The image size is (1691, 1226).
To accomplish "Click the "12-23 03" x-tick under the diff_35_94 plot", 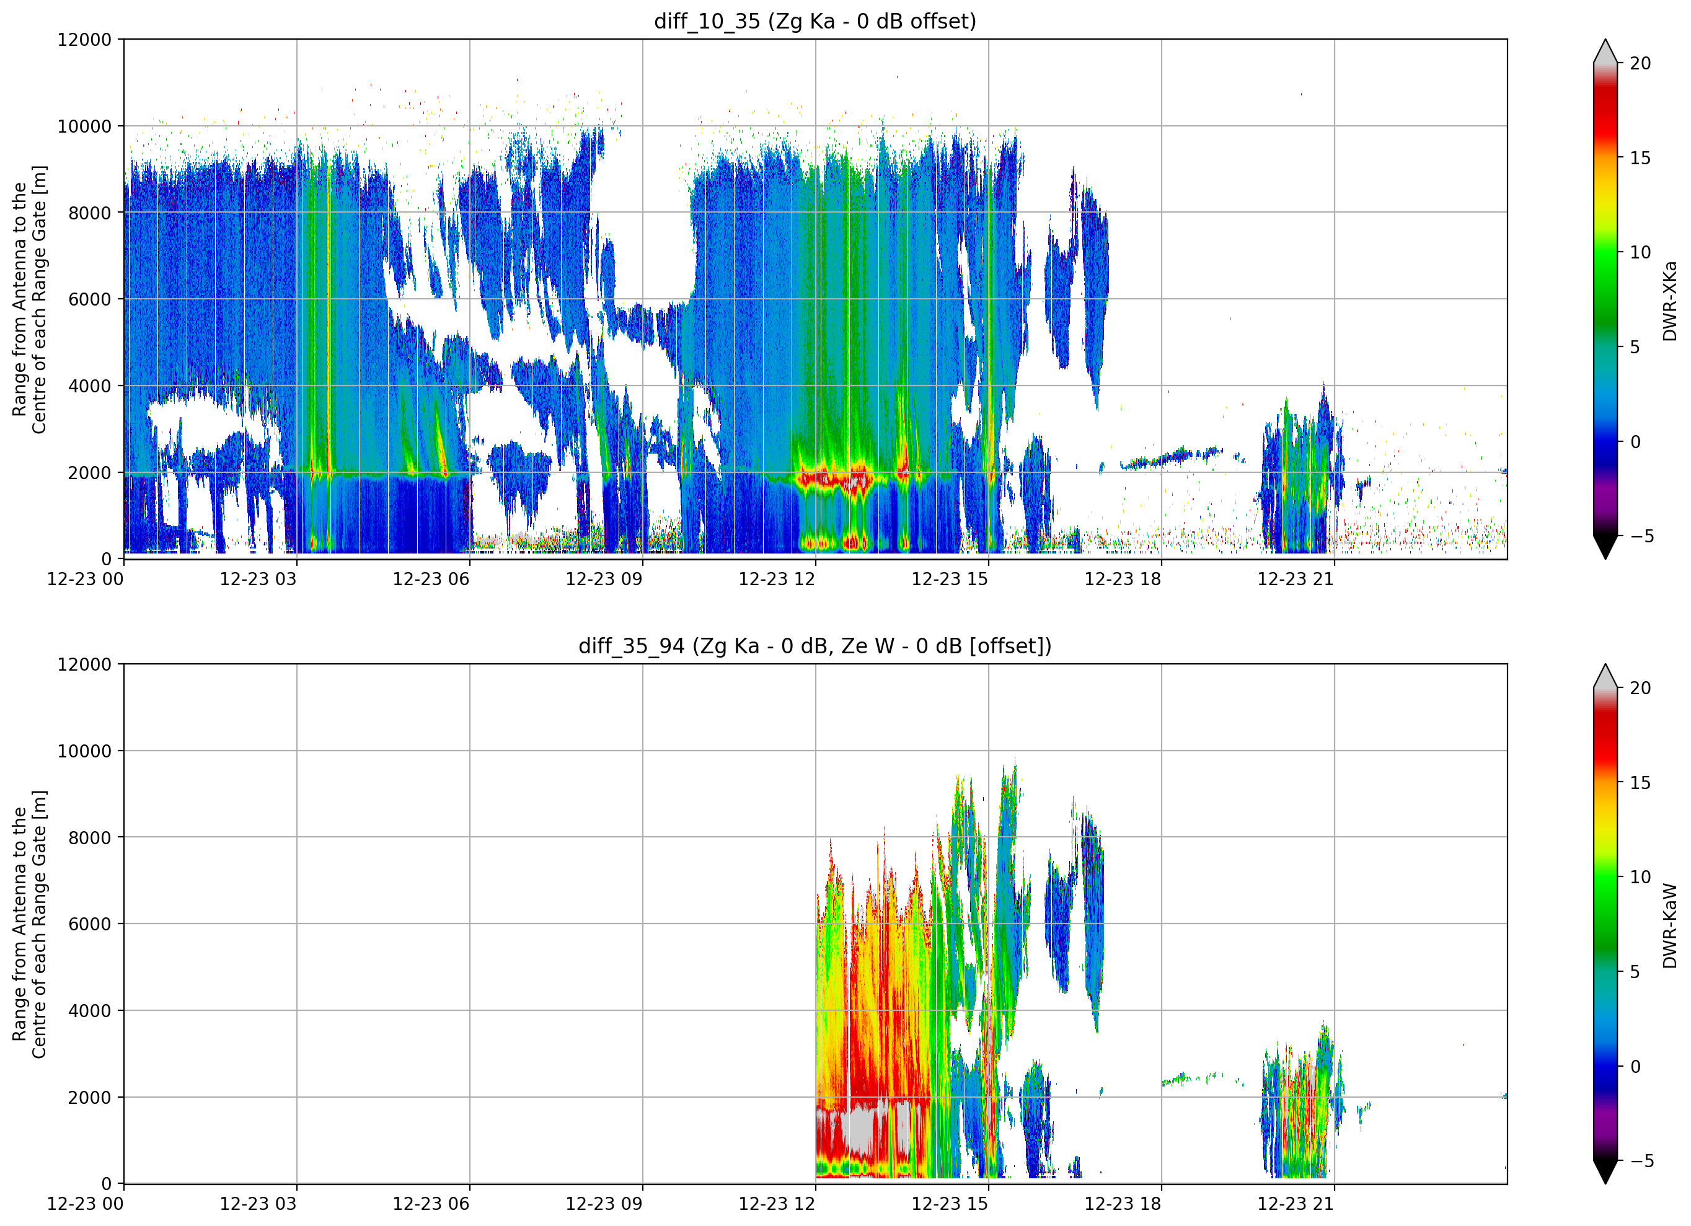I will tap(258, 1204).
